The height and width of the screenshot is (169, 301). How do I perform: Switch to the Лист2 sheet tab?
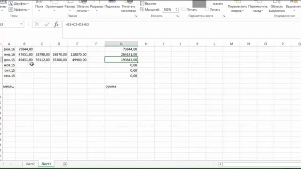(30, 164)
